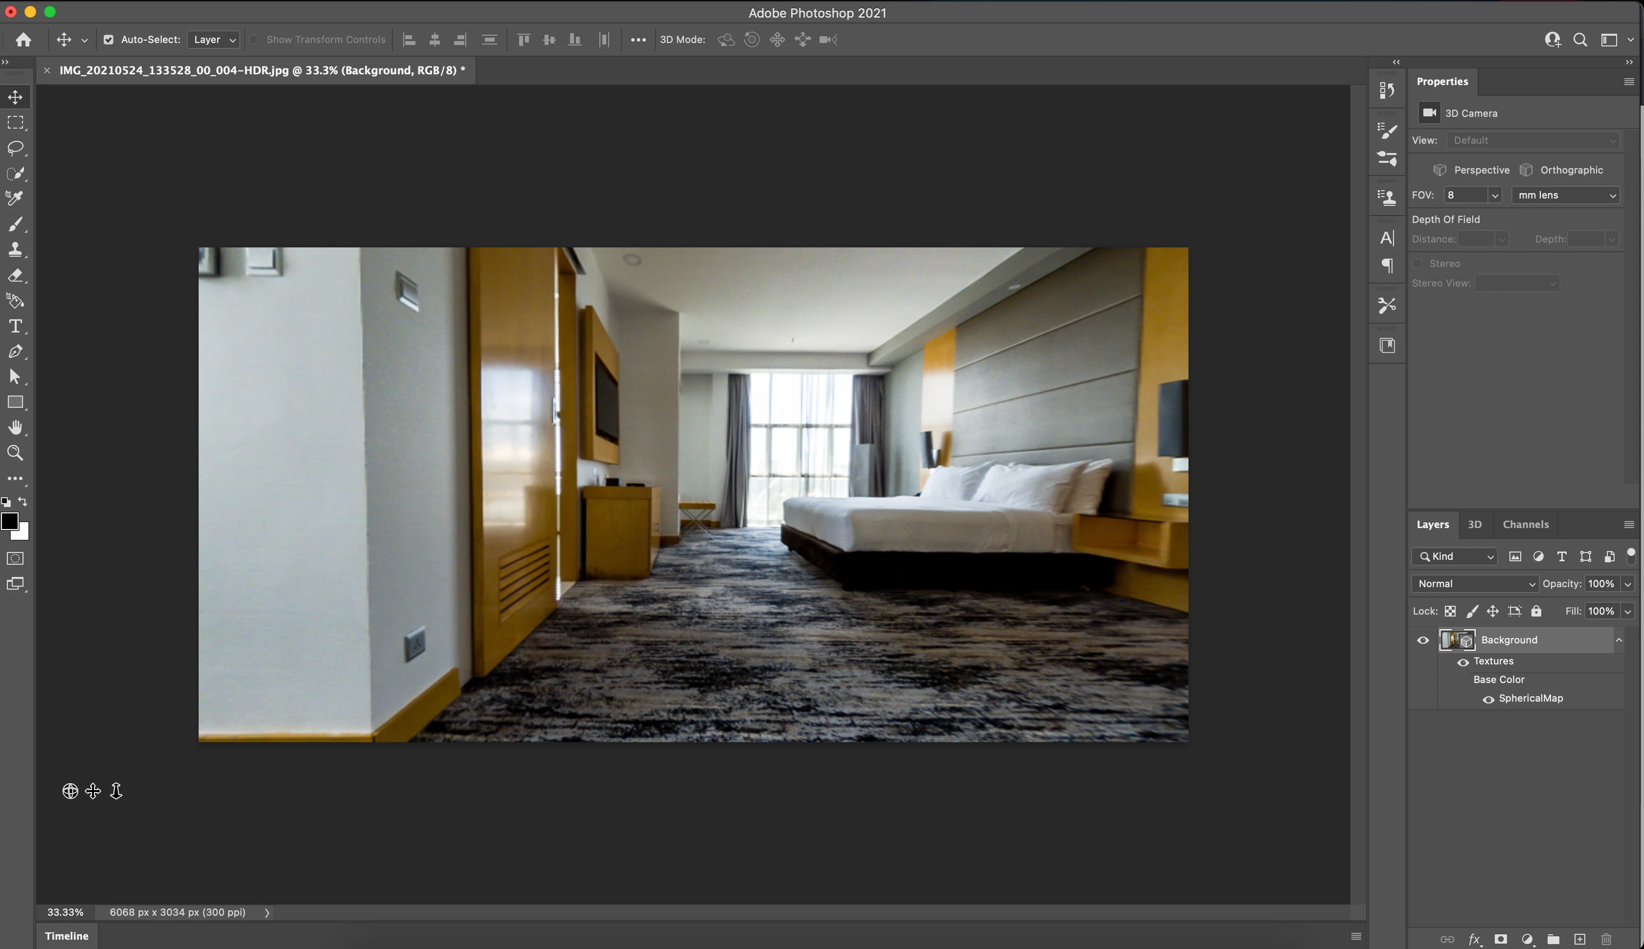Viewport: 1644px width, 949px height.
Task: Select the Hand tool
Action: 16,428
